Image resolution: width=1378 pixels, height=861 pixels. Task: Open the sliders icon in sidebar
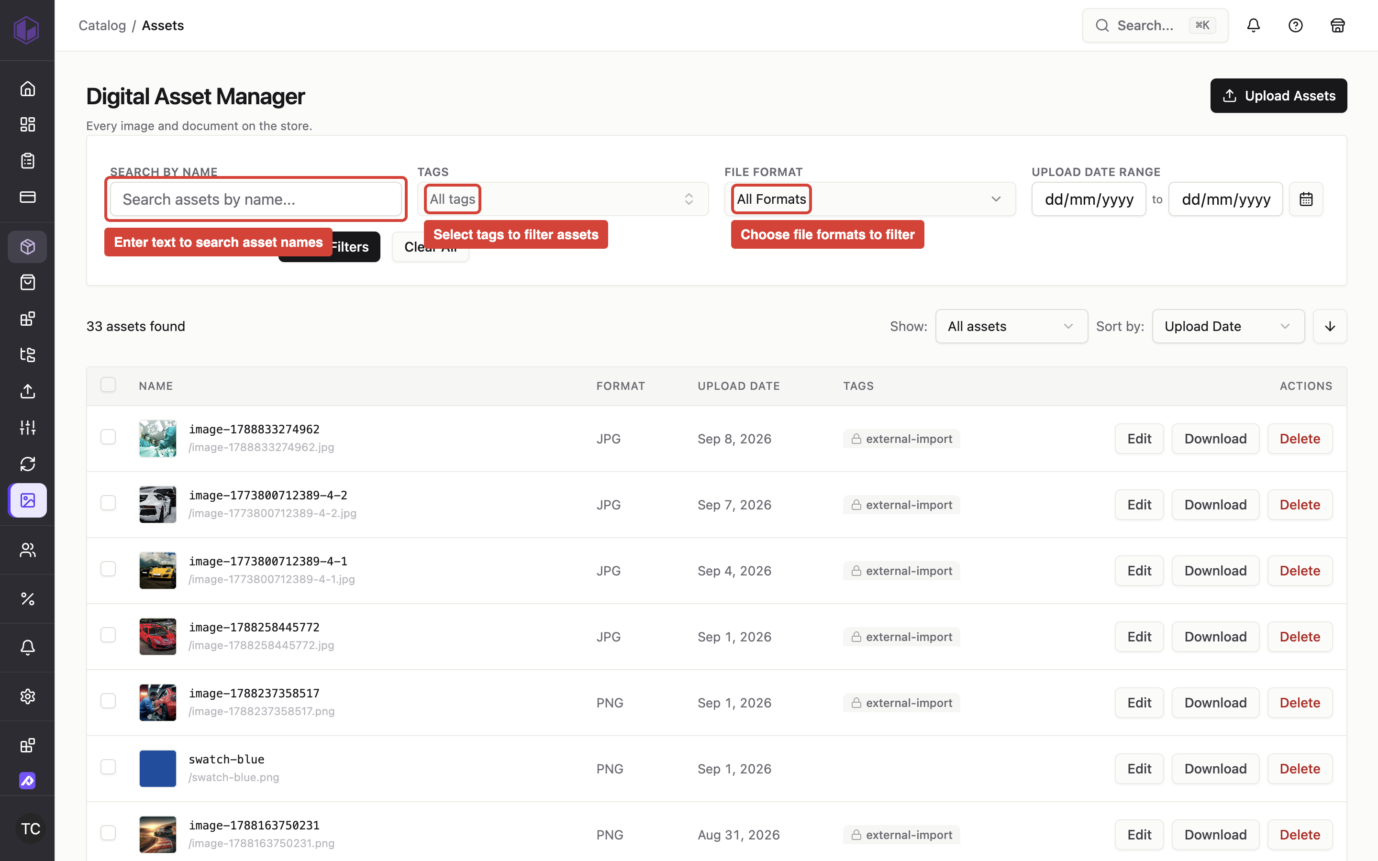click(27, 427)
